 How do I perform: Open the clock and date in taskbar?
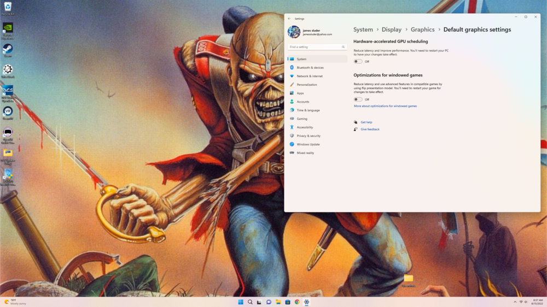[x=538, y=302]
